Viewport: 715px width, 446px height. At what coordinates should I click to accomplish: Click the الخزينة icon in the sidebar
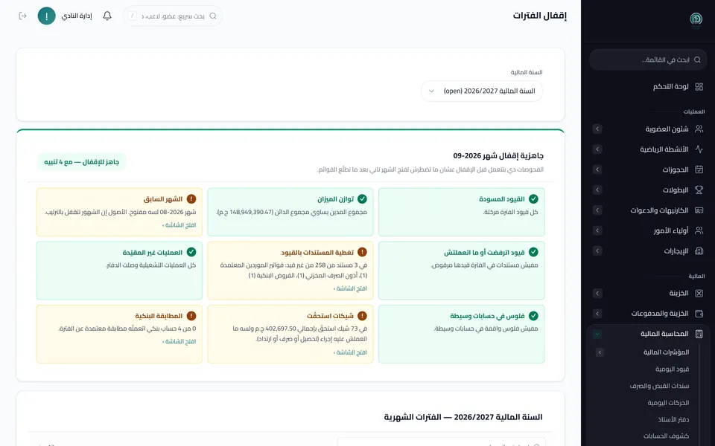[x=699, y=293]
